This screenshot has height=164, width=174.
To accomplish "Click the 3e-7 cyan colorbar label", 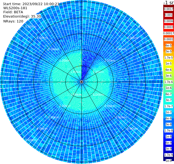I will click(169, 100).
